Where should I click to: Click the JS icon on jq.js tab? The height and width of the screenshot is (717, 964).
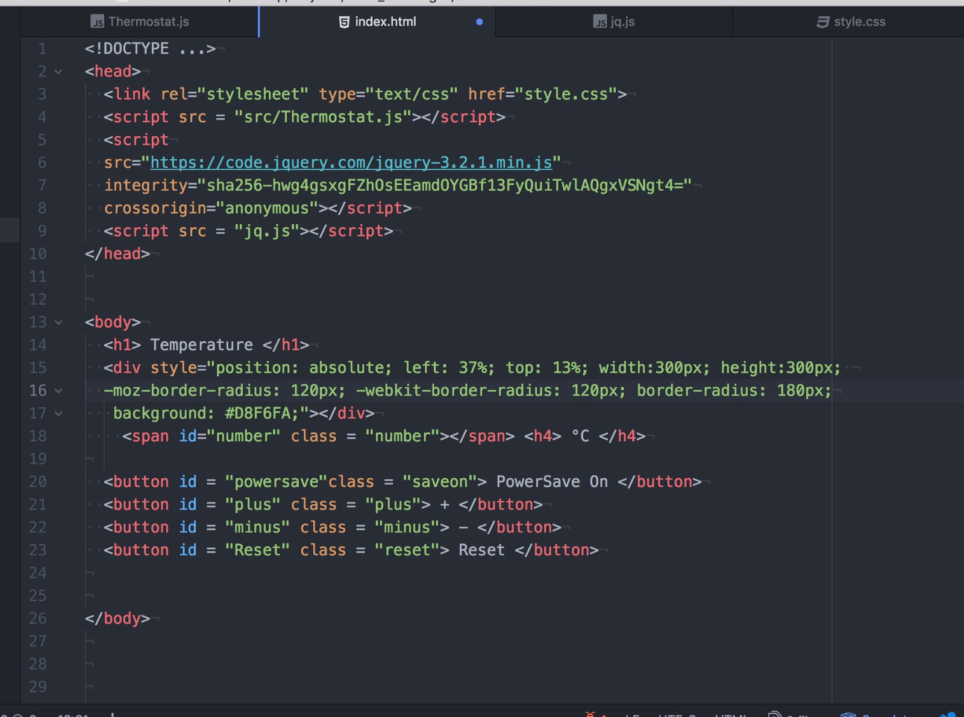(x=600, y=22)
